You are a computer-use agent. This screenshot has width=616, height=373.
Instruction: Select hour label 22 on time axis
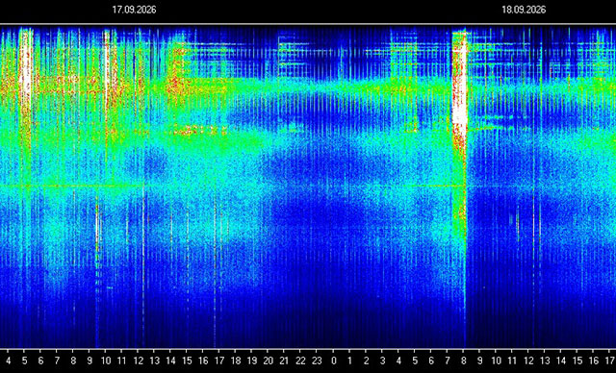[300, 361]
